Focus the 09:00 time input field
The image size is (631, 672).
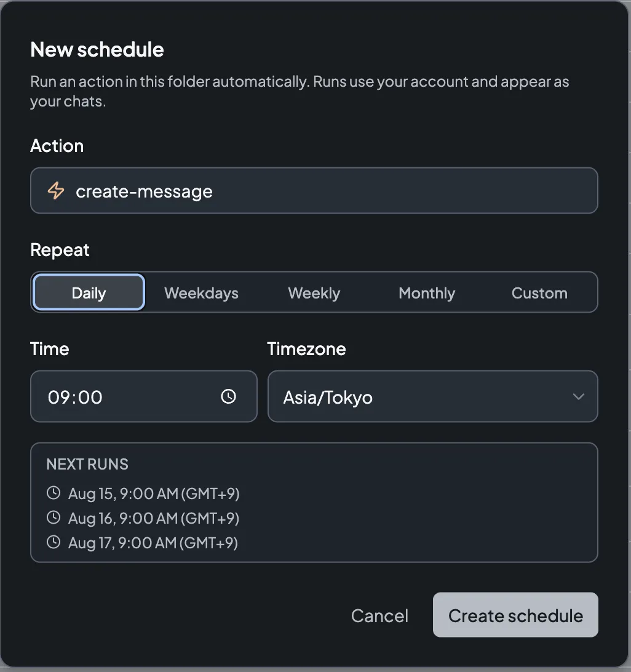coord(143,396)
